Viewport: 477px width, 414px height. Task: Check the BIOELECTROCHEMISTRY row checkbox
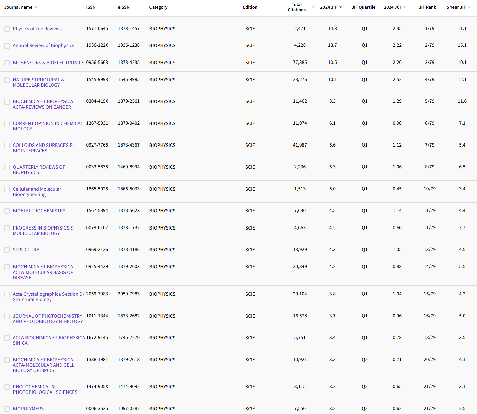(x=7, y=211)
